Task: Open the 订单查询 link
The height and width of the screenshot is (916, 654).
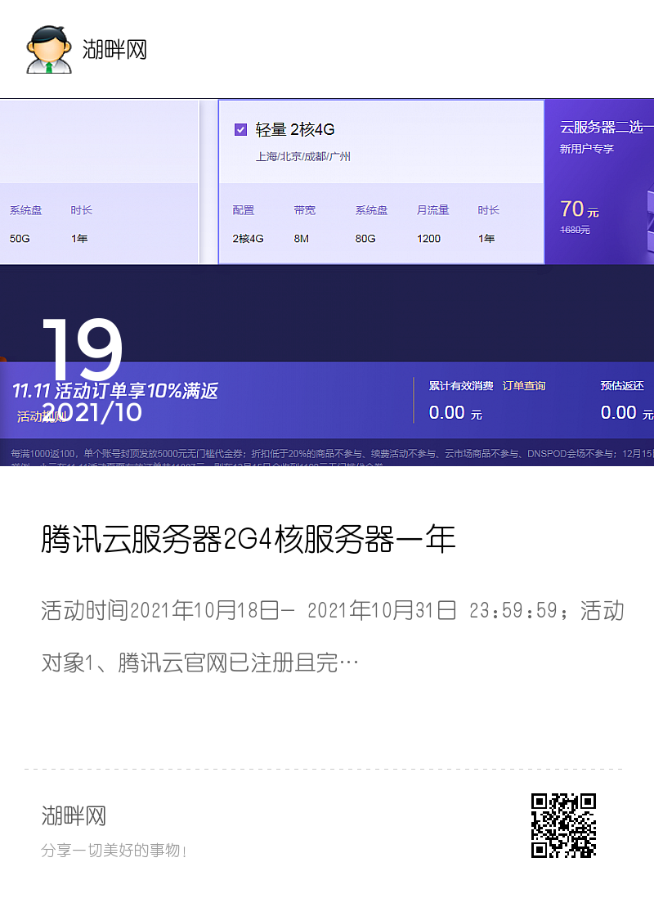Action: coord(524,385)
